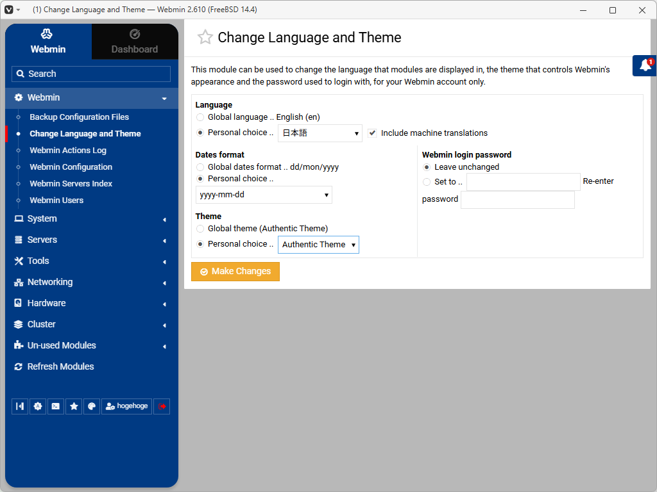Click the Make Changes button

[x=235, y=272]
